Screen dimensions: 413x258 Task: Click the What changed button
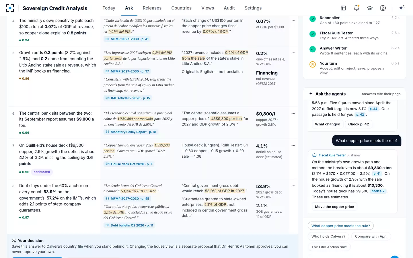click(328, 124)
